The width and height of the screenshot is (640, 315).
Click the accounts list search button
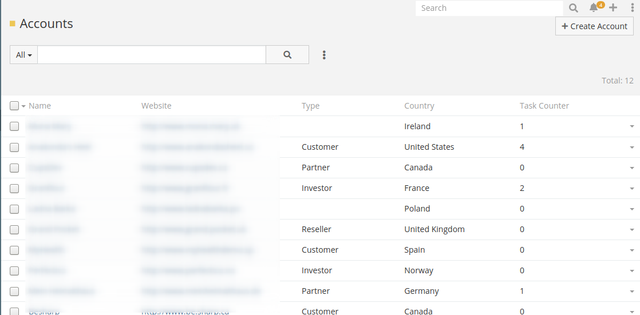click(287, 55)
